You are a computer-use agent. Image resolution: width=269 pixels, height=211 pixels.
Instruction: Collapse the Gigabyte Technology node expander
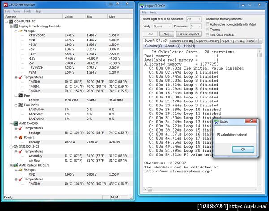point(11,26)
